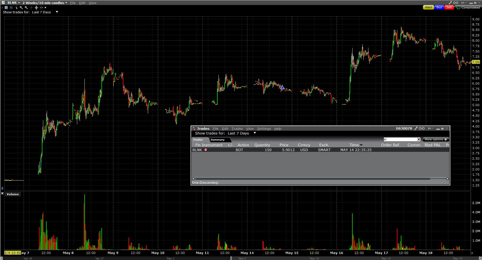Click the Trades horizontal scrollbar thumb
This screenshot has width=482, height=260.
coord(312,179)
